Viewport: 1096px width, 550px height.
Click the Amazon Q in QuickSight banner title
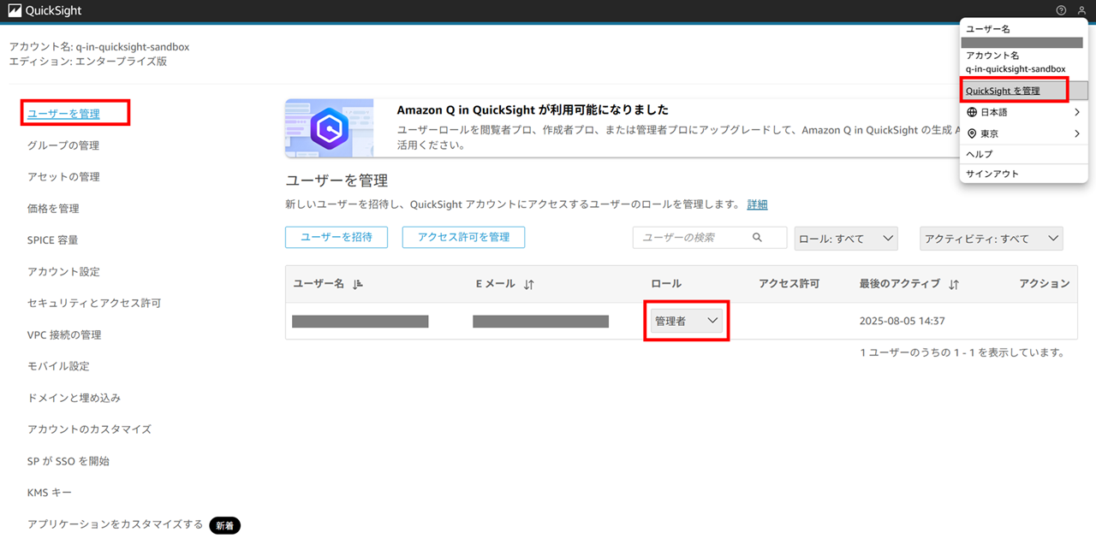pyautogui.click(x=533, y=110)
